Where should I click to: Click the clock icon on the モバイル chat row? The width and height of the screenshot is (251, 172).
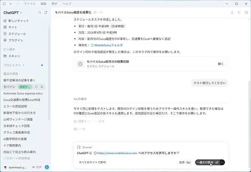coord(36,87)
